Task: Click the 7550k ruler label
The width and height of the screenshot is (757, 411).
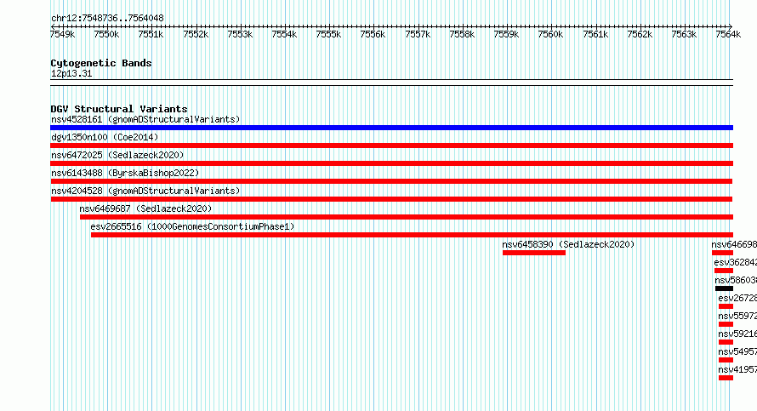Action: click(106, 34)
